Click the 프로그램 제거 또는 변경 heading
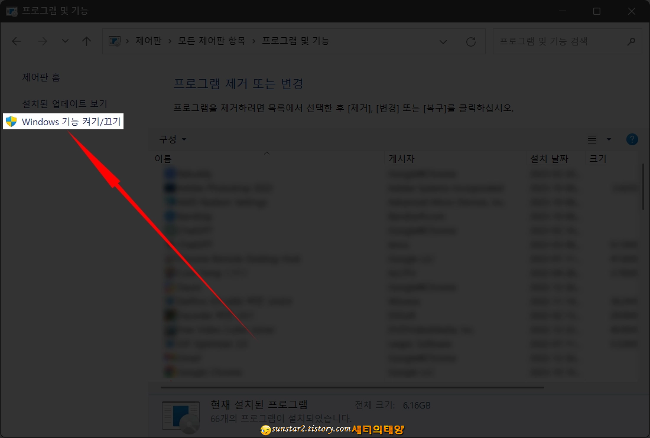Viewport: 650px width, 438px height. click(x=238, y=84)
